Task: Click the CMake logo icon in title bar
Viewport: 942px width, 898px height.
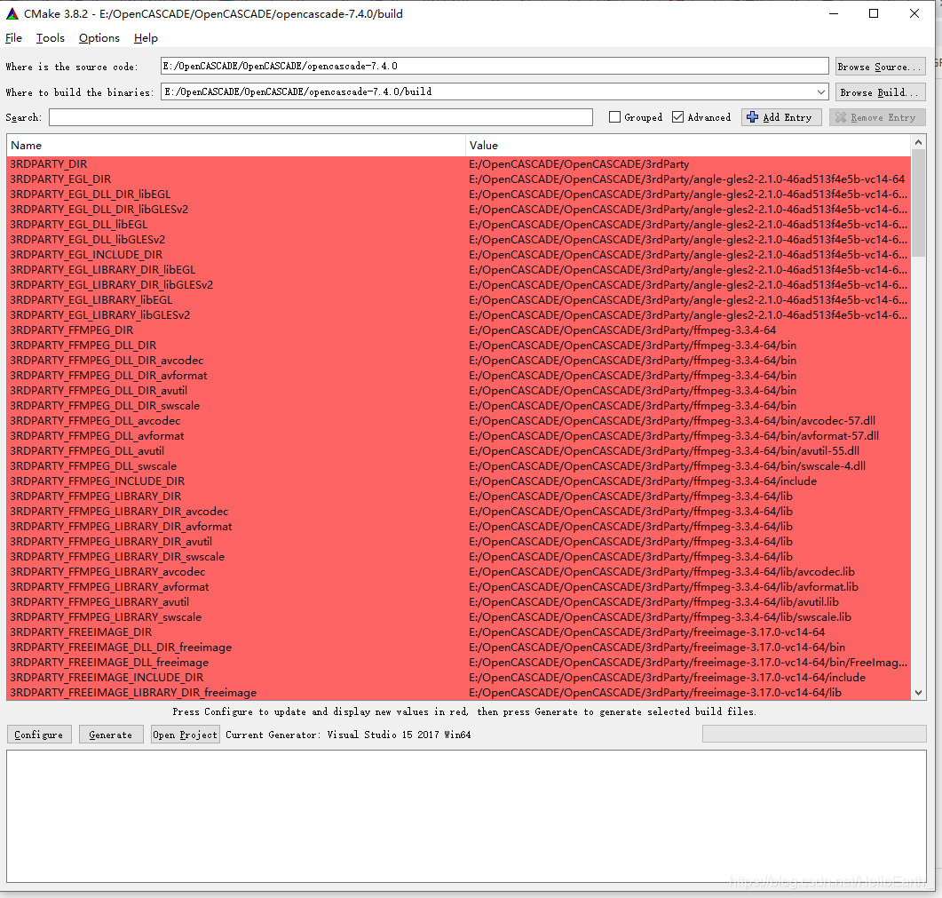Action: 12,13
